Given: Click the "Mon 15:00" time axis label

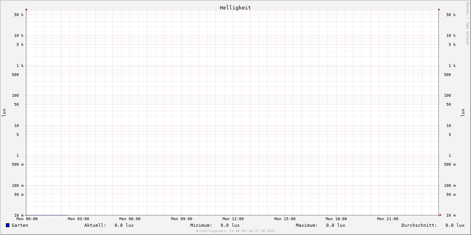Looking at the screenshot, I should point(285,219).
